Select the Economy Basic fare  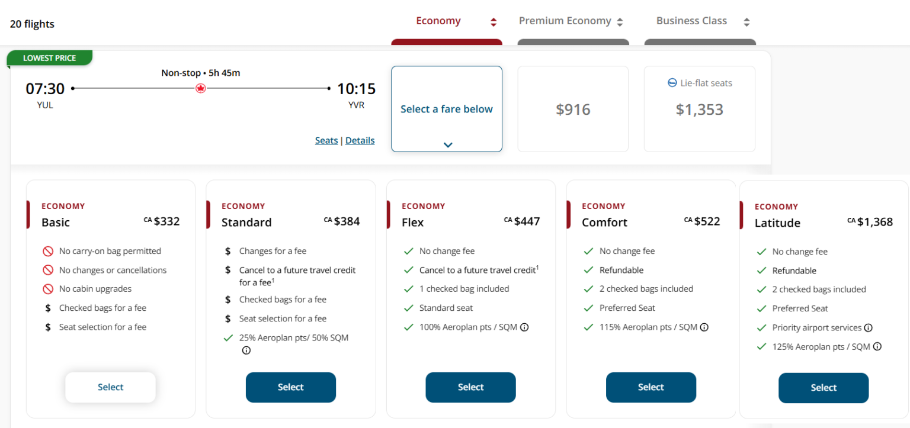pyautogui.click(x=110, y=387)
